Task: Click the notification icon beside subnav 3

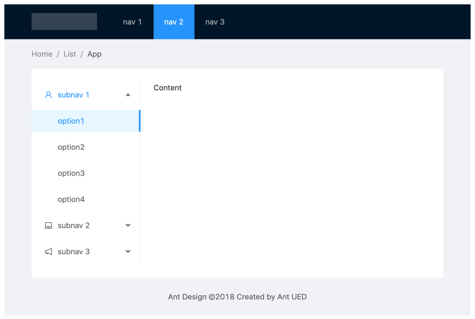Action: [x=48, y=251]
